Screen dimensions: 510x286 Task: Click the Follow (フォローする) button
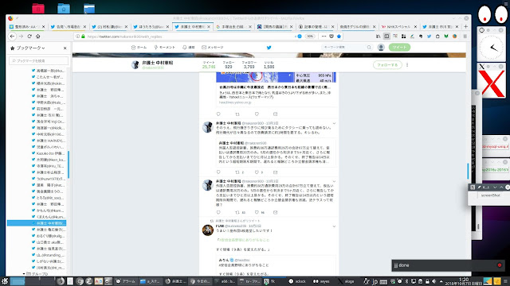point(387,65)
